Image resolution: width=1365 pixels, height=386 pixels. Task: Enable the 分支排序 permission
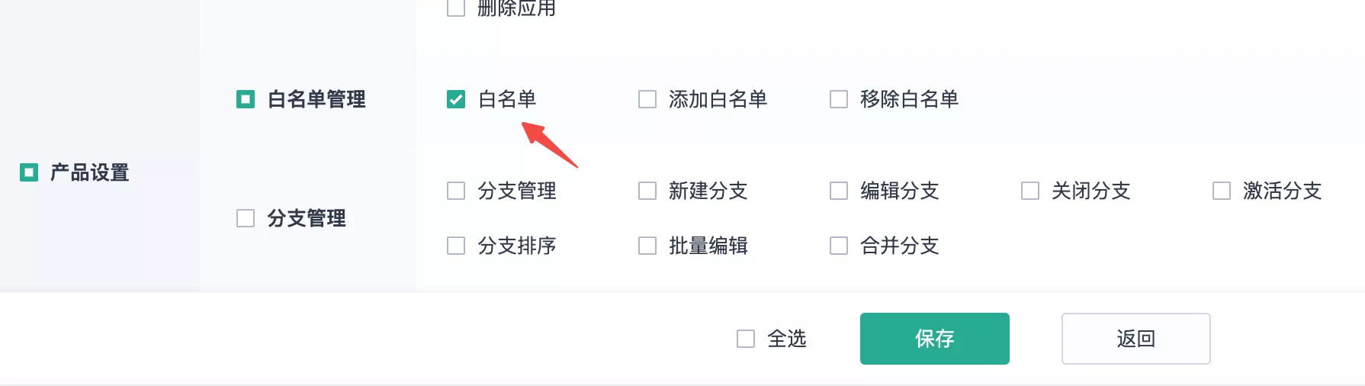click(456, 246)
